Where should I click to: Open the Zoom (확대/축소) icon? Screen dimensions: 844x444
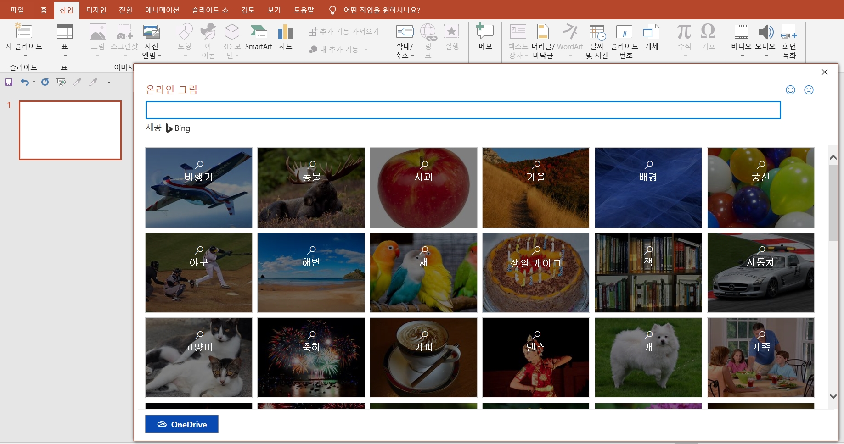(405, 31)
